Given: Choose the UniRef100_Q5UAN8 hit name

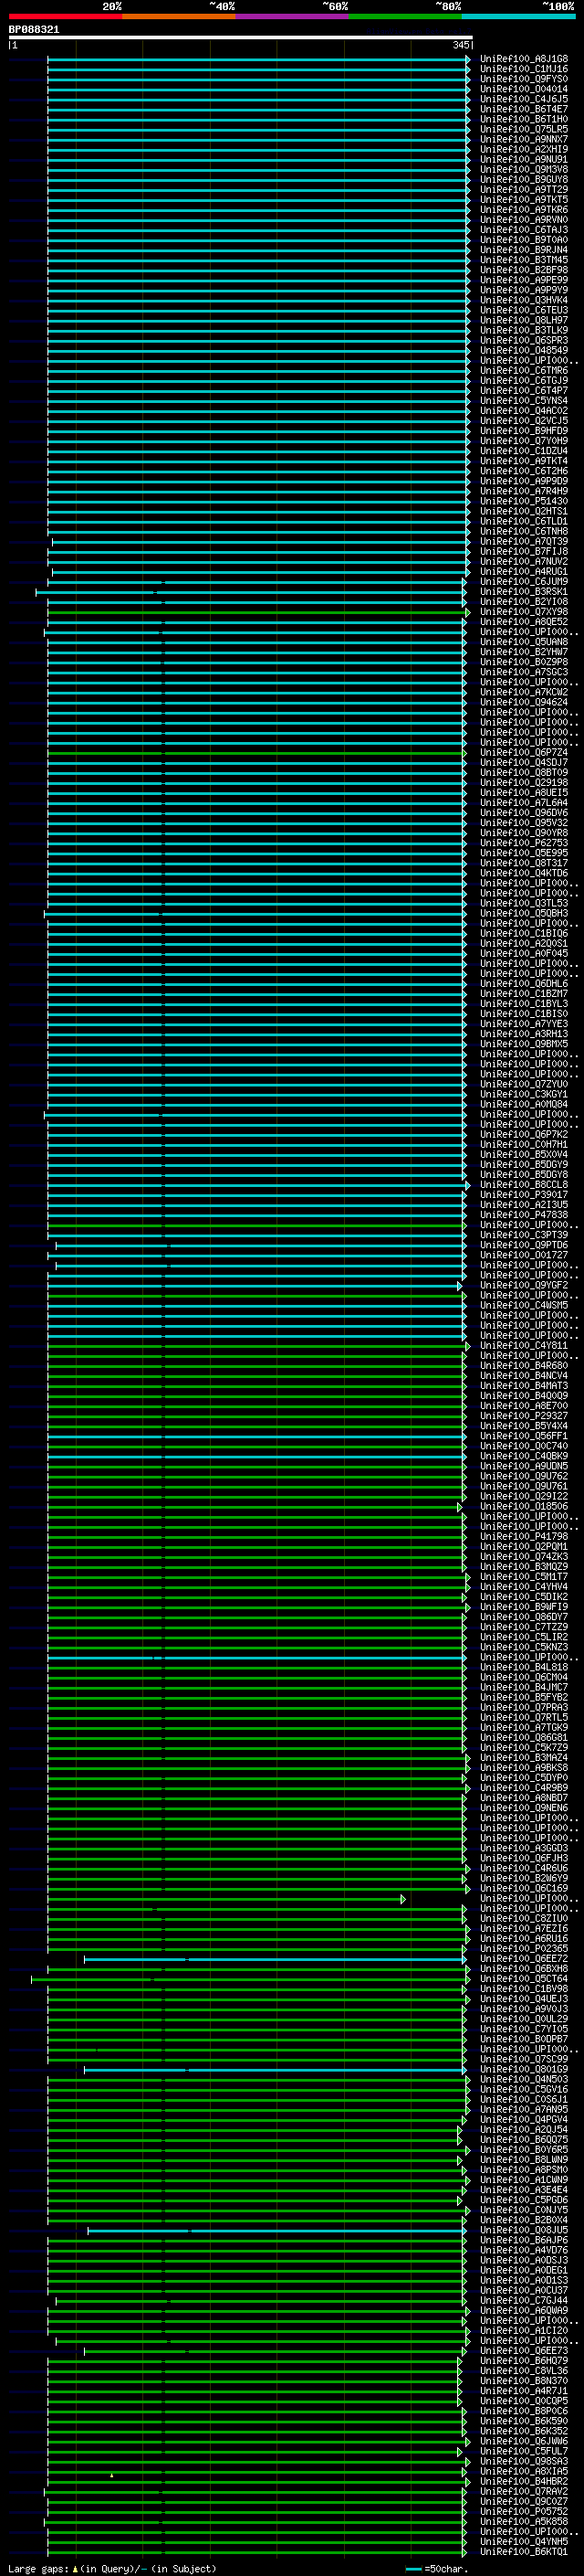Looking at the screenshot, I should (524, 642).
